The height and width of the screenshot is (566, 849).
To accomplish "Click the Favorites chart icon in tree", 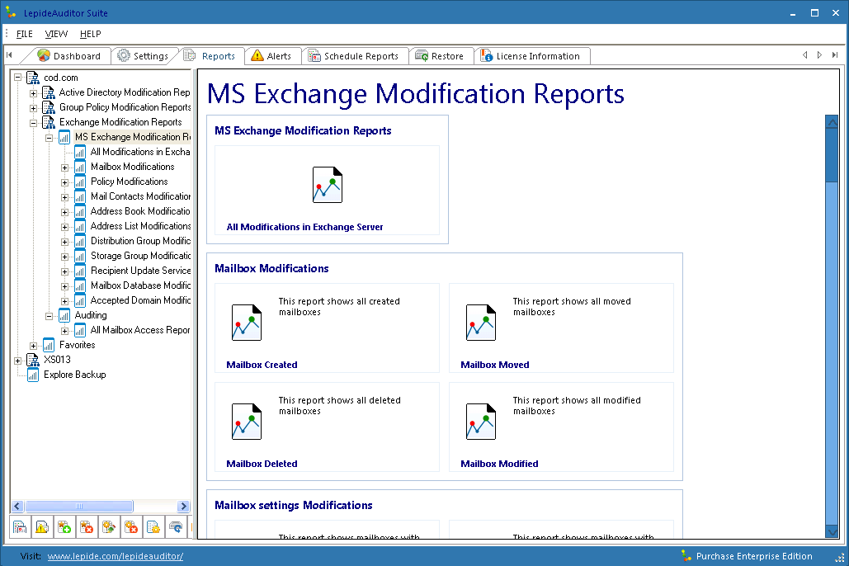I will pyautogui.click(x=49, y=345).
